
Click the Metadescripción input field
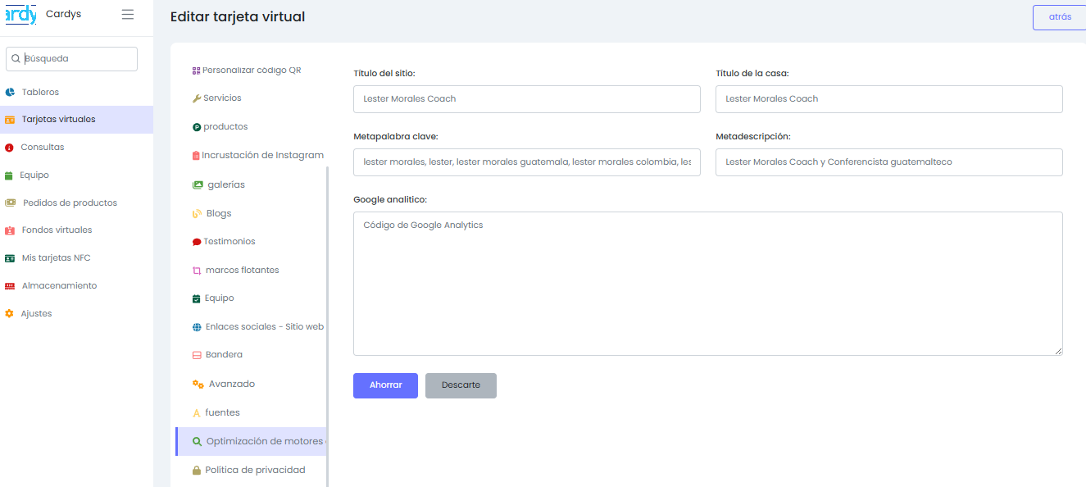point(888,162)
